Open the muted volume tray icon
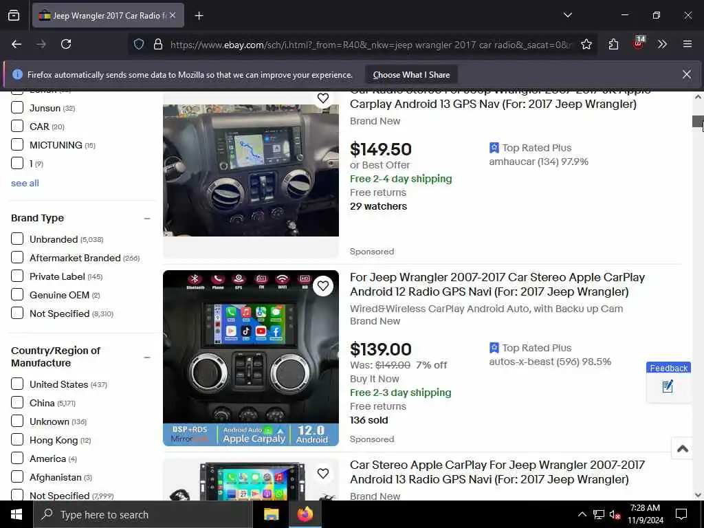Image resolution: width=704 pixels, height=528 pixels. (x=615, y=514)
